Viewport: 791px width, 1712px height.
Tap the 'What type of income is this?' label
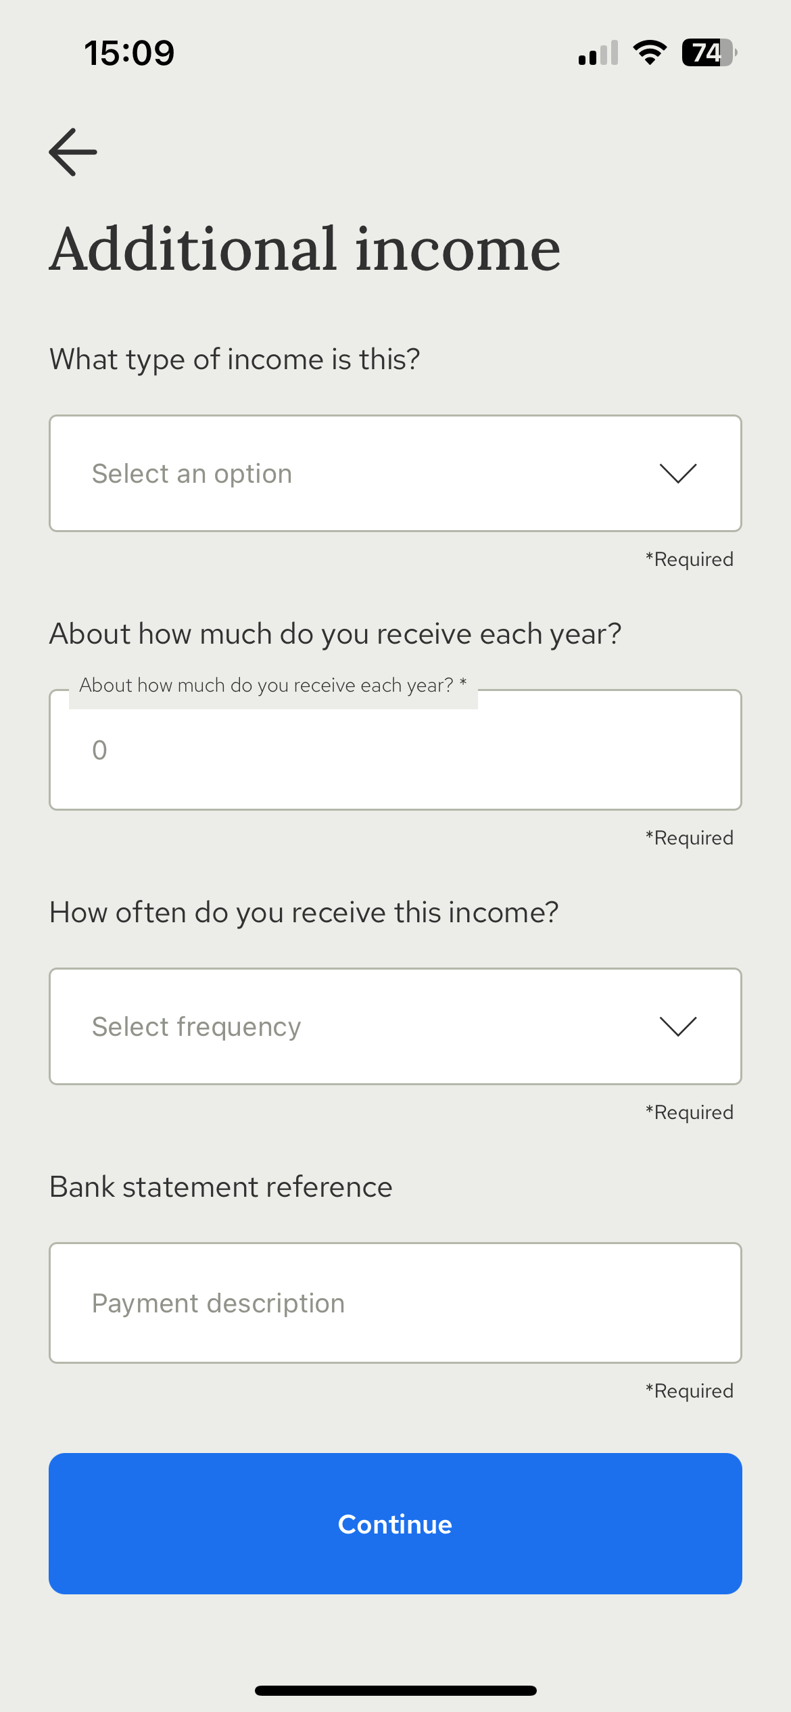(235, 360)
